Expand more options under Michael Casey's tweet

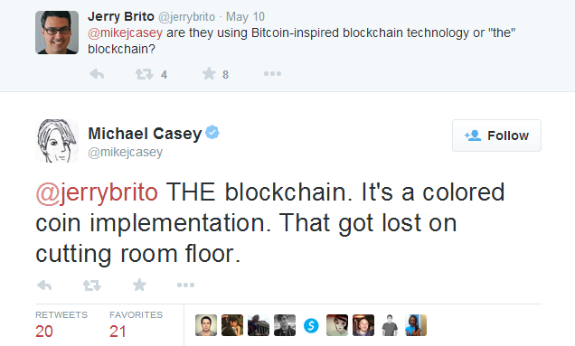click(185, 285)
